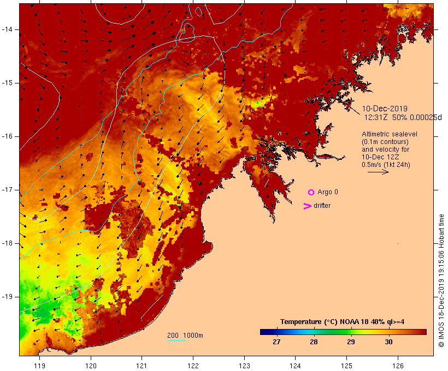Click the "drifter" legend label

click(322, 206)
